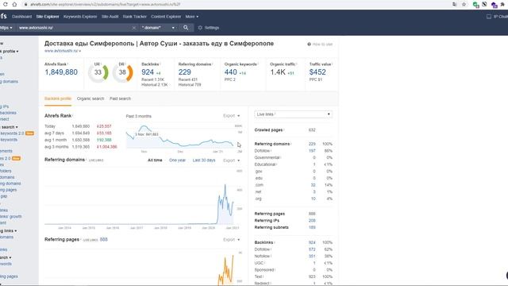The image size is (508, 286).
Task: Open Settings next to the gear icon
Action: pos(209,28)
